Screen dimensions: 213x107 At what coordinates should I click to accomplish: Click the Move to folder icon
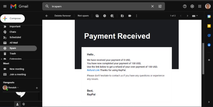(122, 16)
